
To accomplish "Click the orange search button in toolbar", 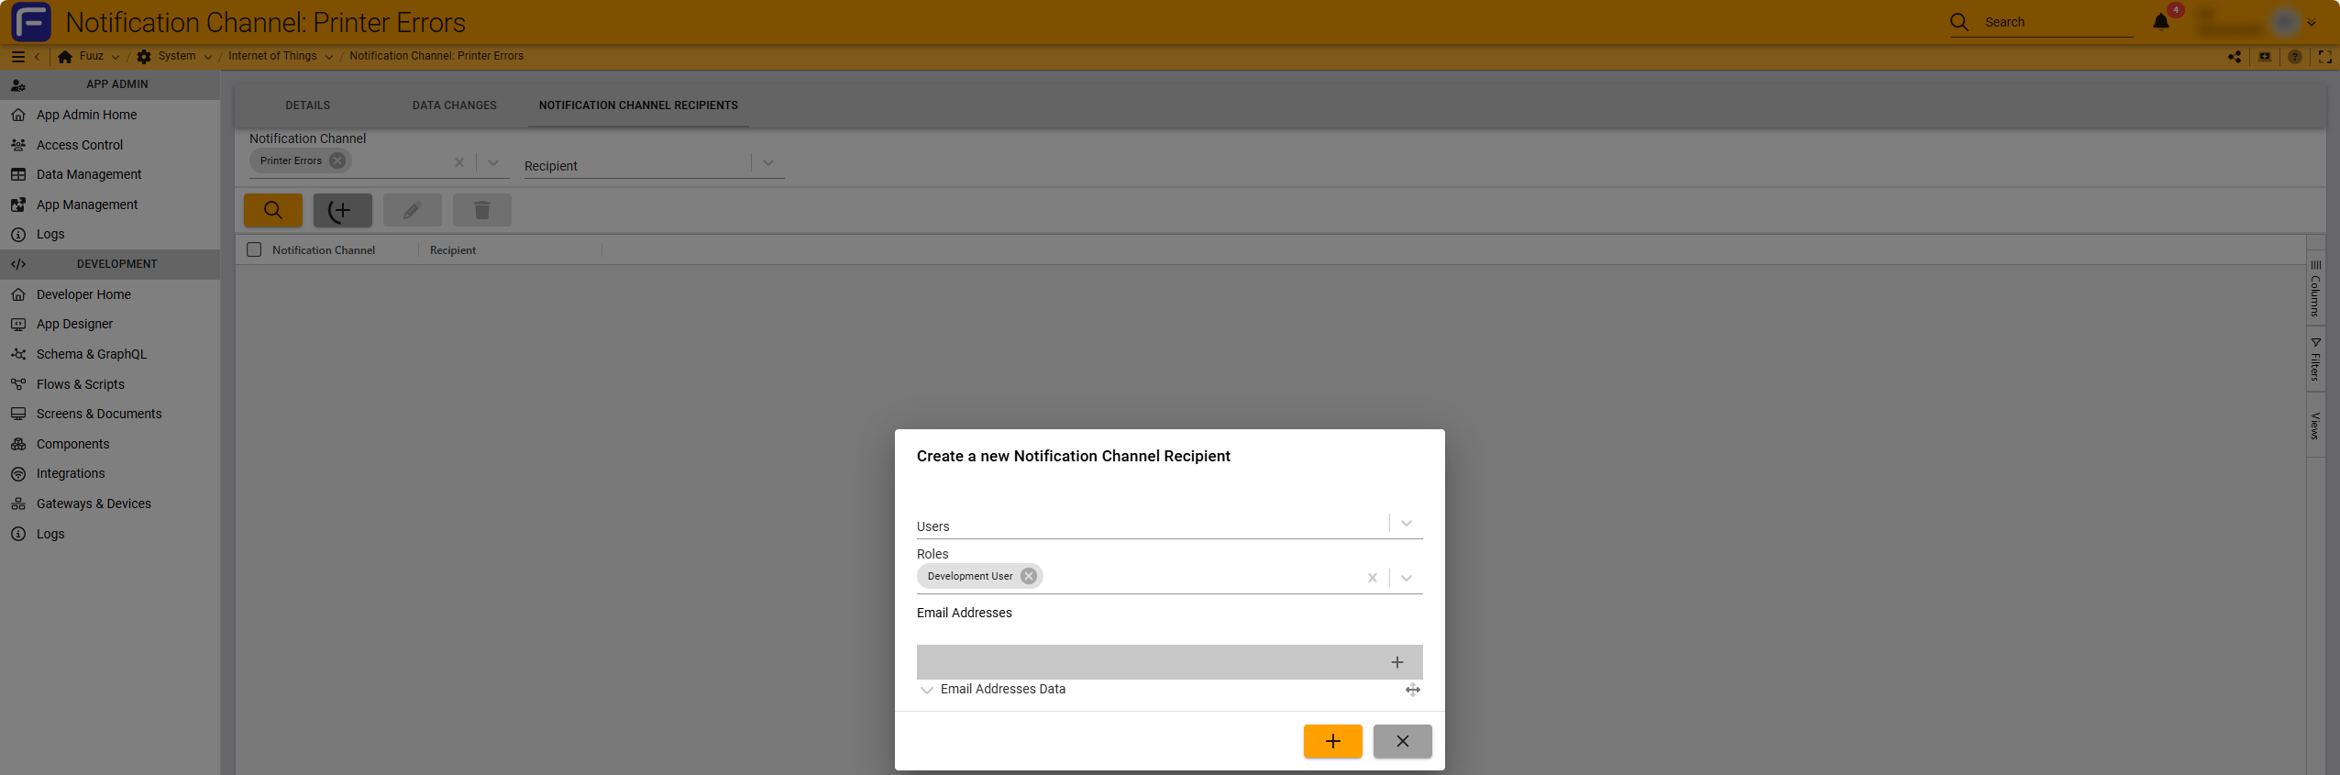I will 272,210.
